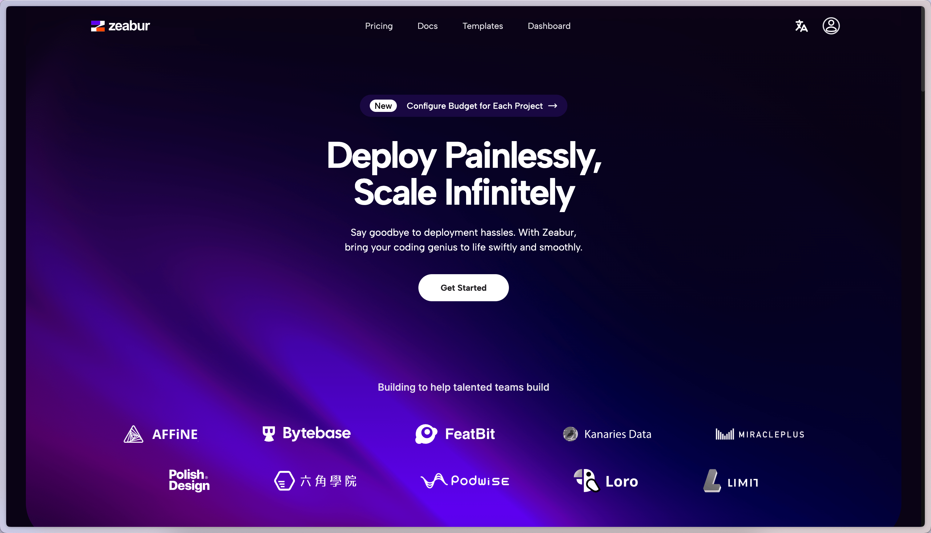Click the AFFiNE logo
The width and height of the screenshot is (931, 533).
click(160, 434)
